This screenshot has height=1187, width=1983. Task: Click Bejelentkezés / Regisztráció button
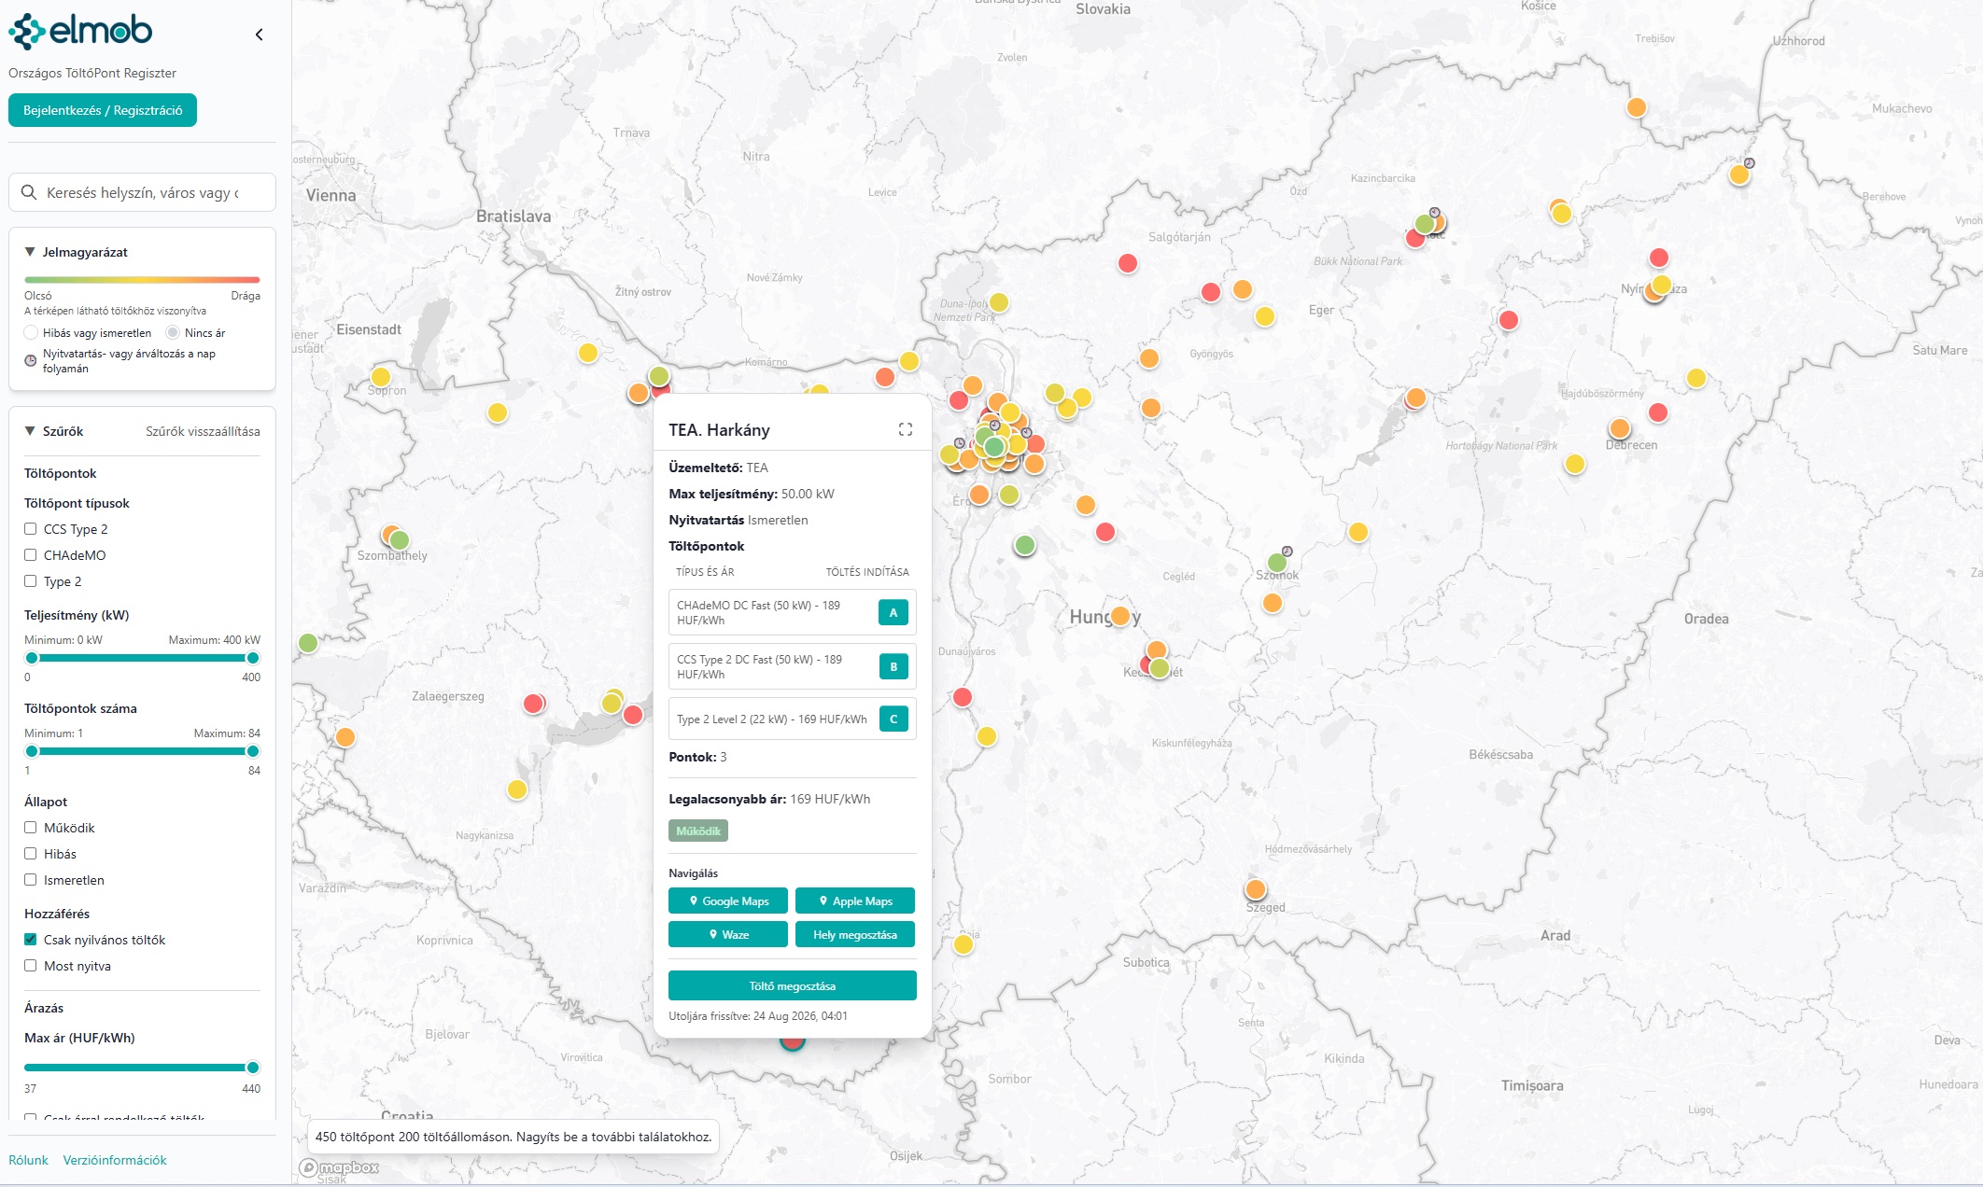tap(103, 110)
